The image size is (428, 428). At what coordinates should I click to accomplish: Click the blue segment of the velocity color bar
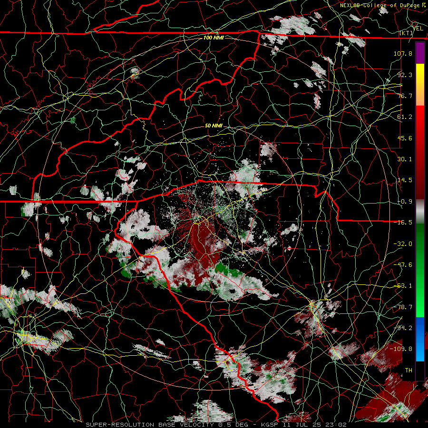point(420,339)
